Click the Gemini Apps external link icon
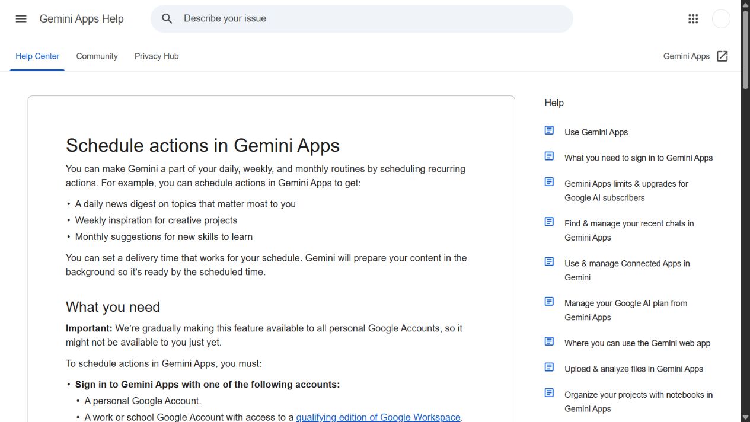The width and height of the screenshot is (750, 422). tap(722, 56)
